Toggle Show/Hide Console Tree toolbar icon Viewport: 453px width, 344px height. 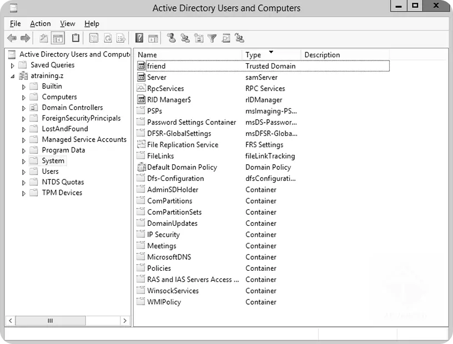tap(58, 38)
